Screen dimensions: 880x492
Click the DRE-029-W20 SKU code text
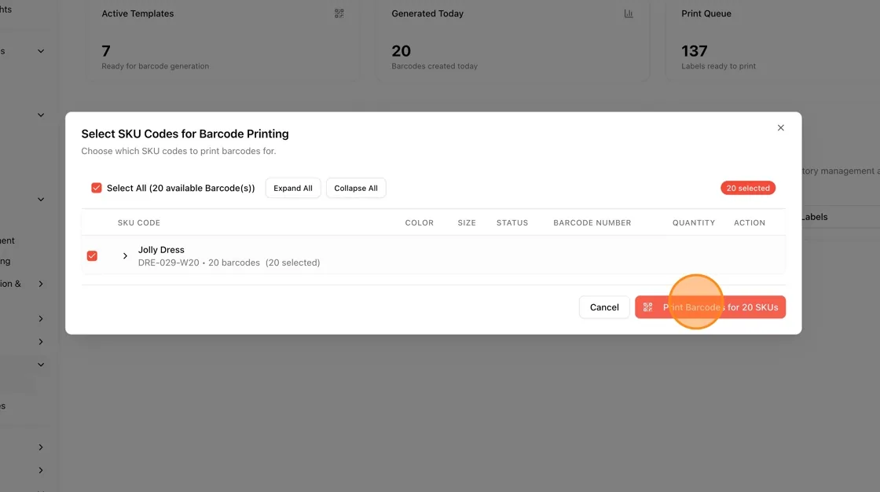pyautogui.click(x=168, y=263)
